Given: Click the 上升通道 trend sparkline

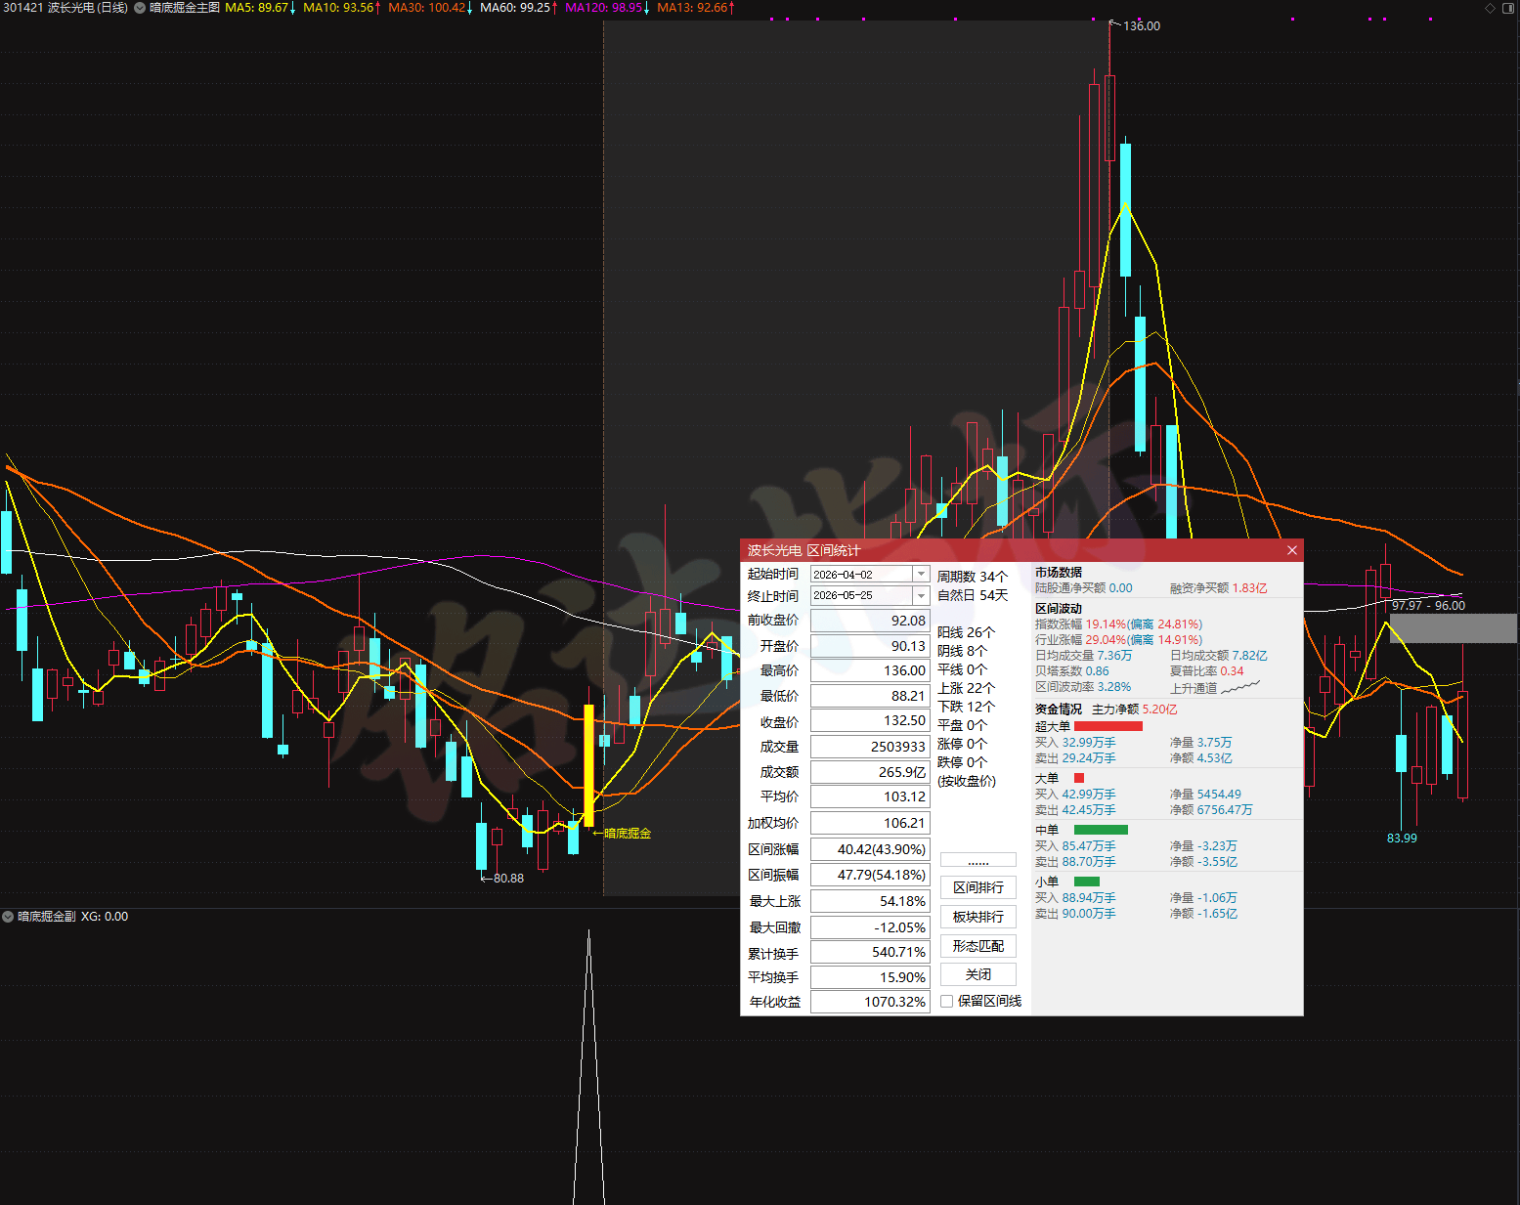Looking at the screenshot, I should [1240, 687].
